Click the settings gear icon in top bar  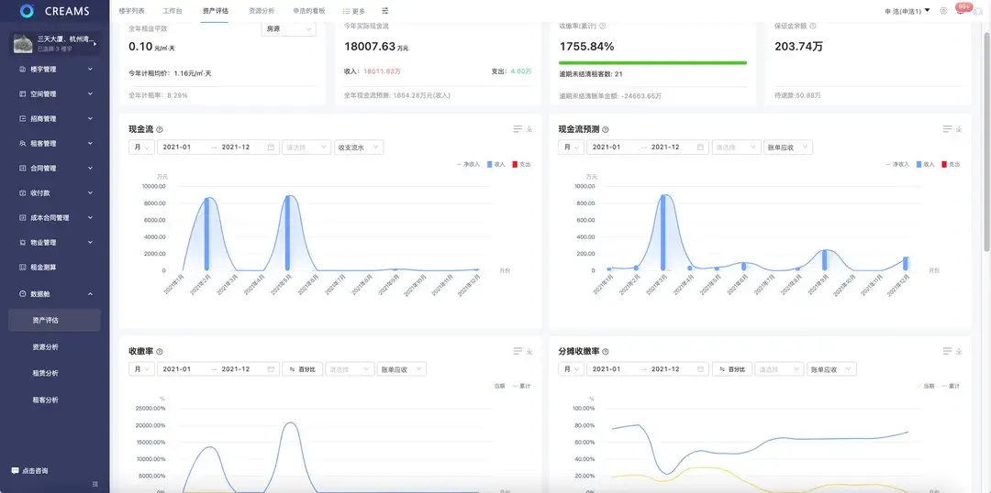tap(943, 11)
